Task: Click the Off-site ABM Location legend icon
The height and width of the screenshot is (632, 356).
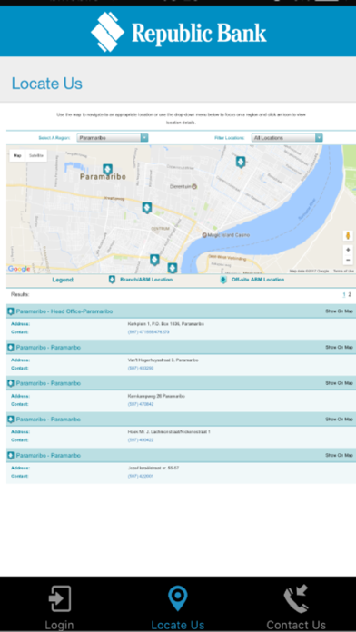Action: [x=223, y=280]
